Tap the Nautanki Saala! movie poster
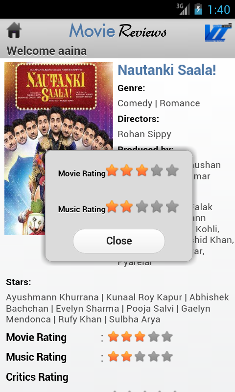This screenshot has width=235, height=392. coord(59,148)
